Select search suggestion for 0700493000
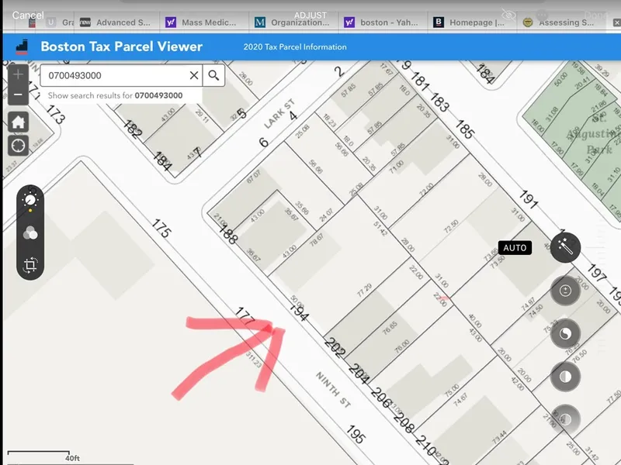621x465 pixels. (x=115, y=95)
